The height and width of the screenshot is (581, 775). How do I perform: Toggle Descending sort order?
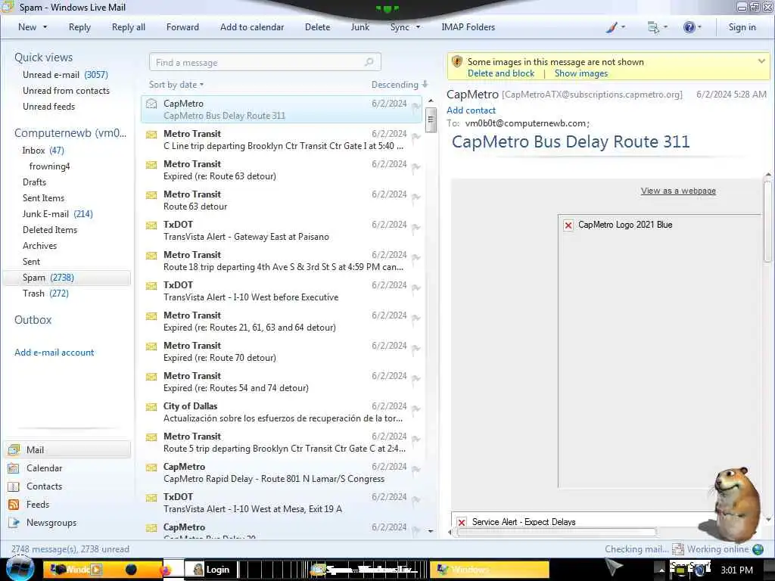(x=400, y=85)
